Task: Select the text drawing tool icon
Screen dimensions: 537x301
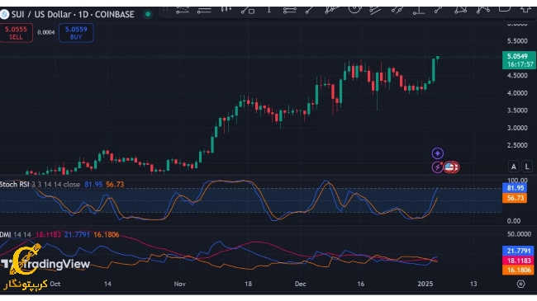Action: (x=269, y=10)
